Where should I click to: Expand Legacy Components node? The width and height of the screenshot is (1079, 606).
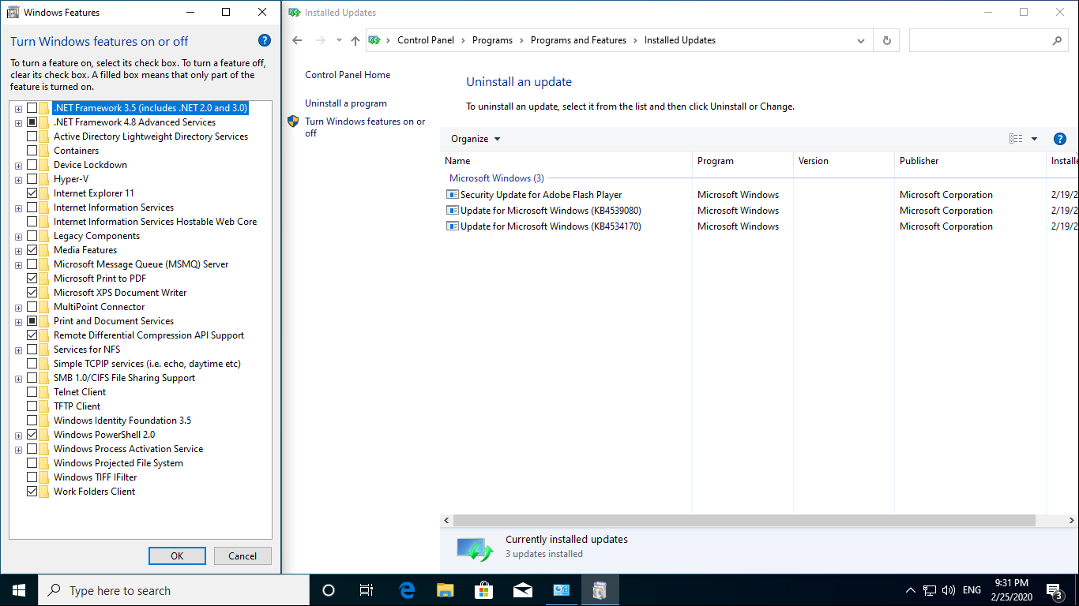pyautogui.click(x=18, y=236)
